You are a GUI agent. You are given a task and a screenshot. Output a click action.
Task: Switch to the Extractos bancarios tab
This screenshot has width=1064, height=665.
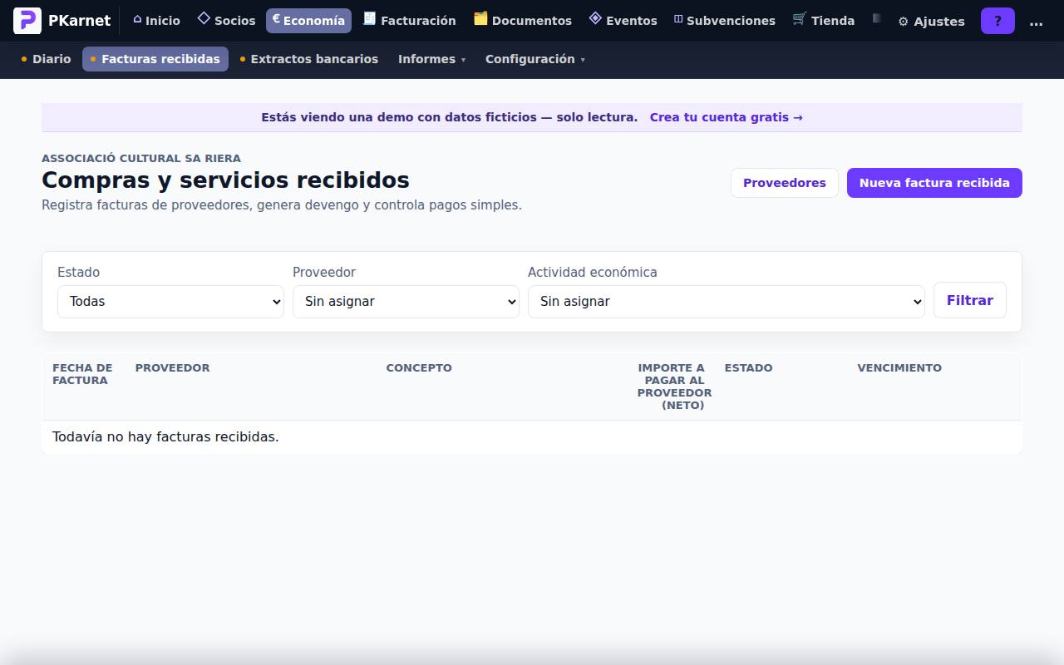(309, 59)
